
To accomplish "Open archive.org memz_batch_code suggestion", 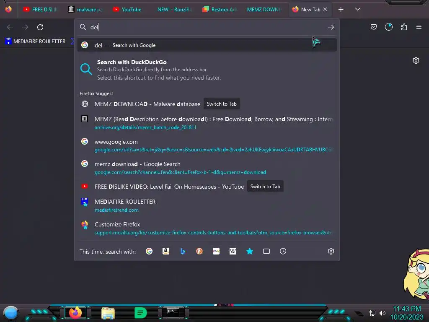I will pos(207,123).
